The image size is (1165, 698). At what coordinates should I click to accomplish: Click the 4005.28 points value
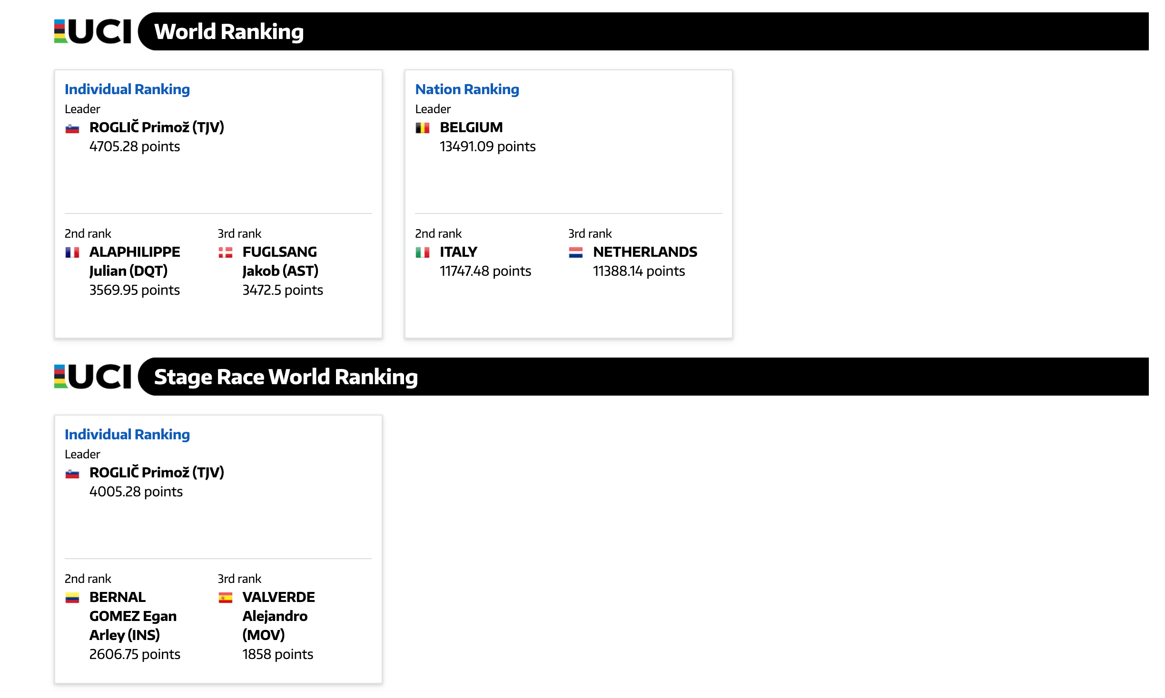click(136, 492)
